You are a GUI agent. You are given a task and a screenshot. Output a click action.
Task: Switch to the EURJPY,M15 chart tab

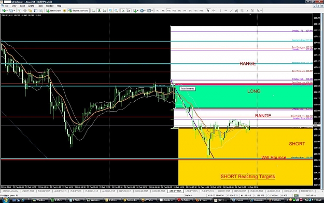click(207, 191)
